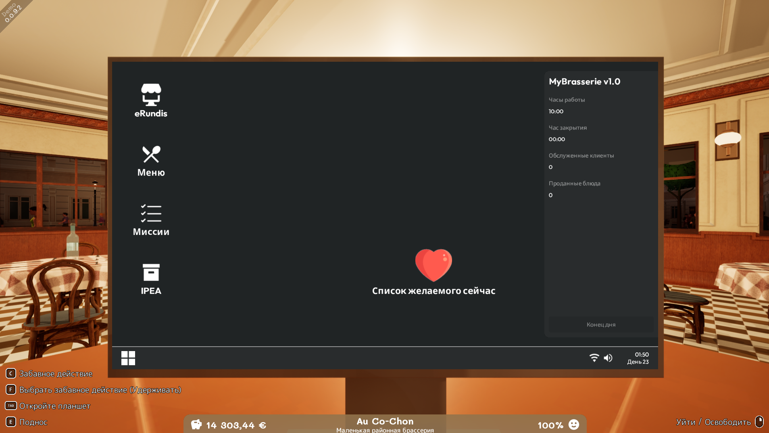769x433 pixels.
Task: Open the start menu grid icon
Action: 128,358
